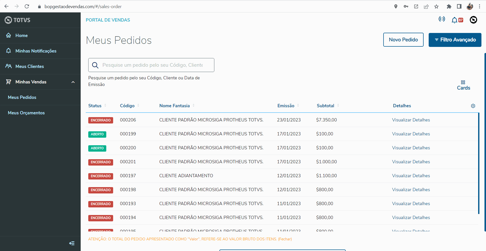Screen dimensions: 486x251
Task: Open the notifications bell with 87 badge
Action: pyautogui.click(x=457, y=20)
